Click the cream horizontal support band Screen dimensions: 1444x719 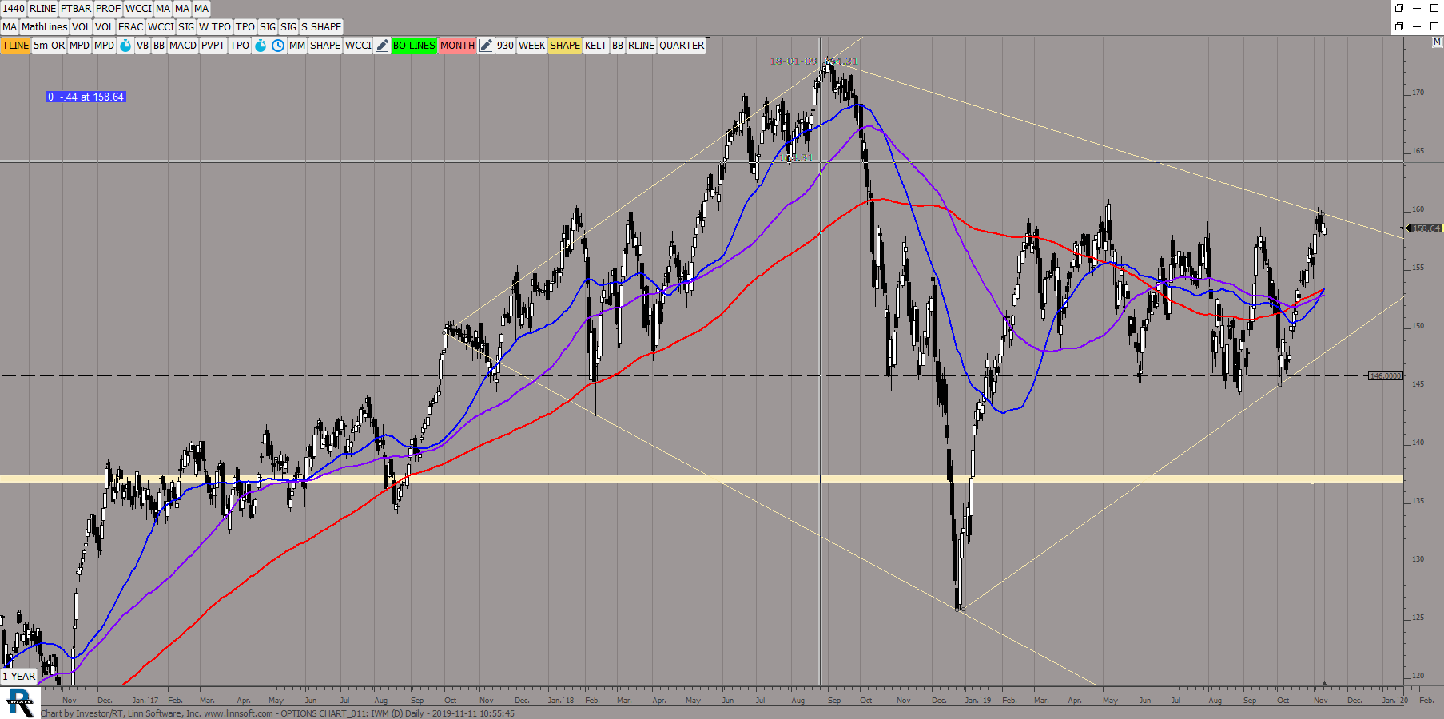click(x=702, y=479)
